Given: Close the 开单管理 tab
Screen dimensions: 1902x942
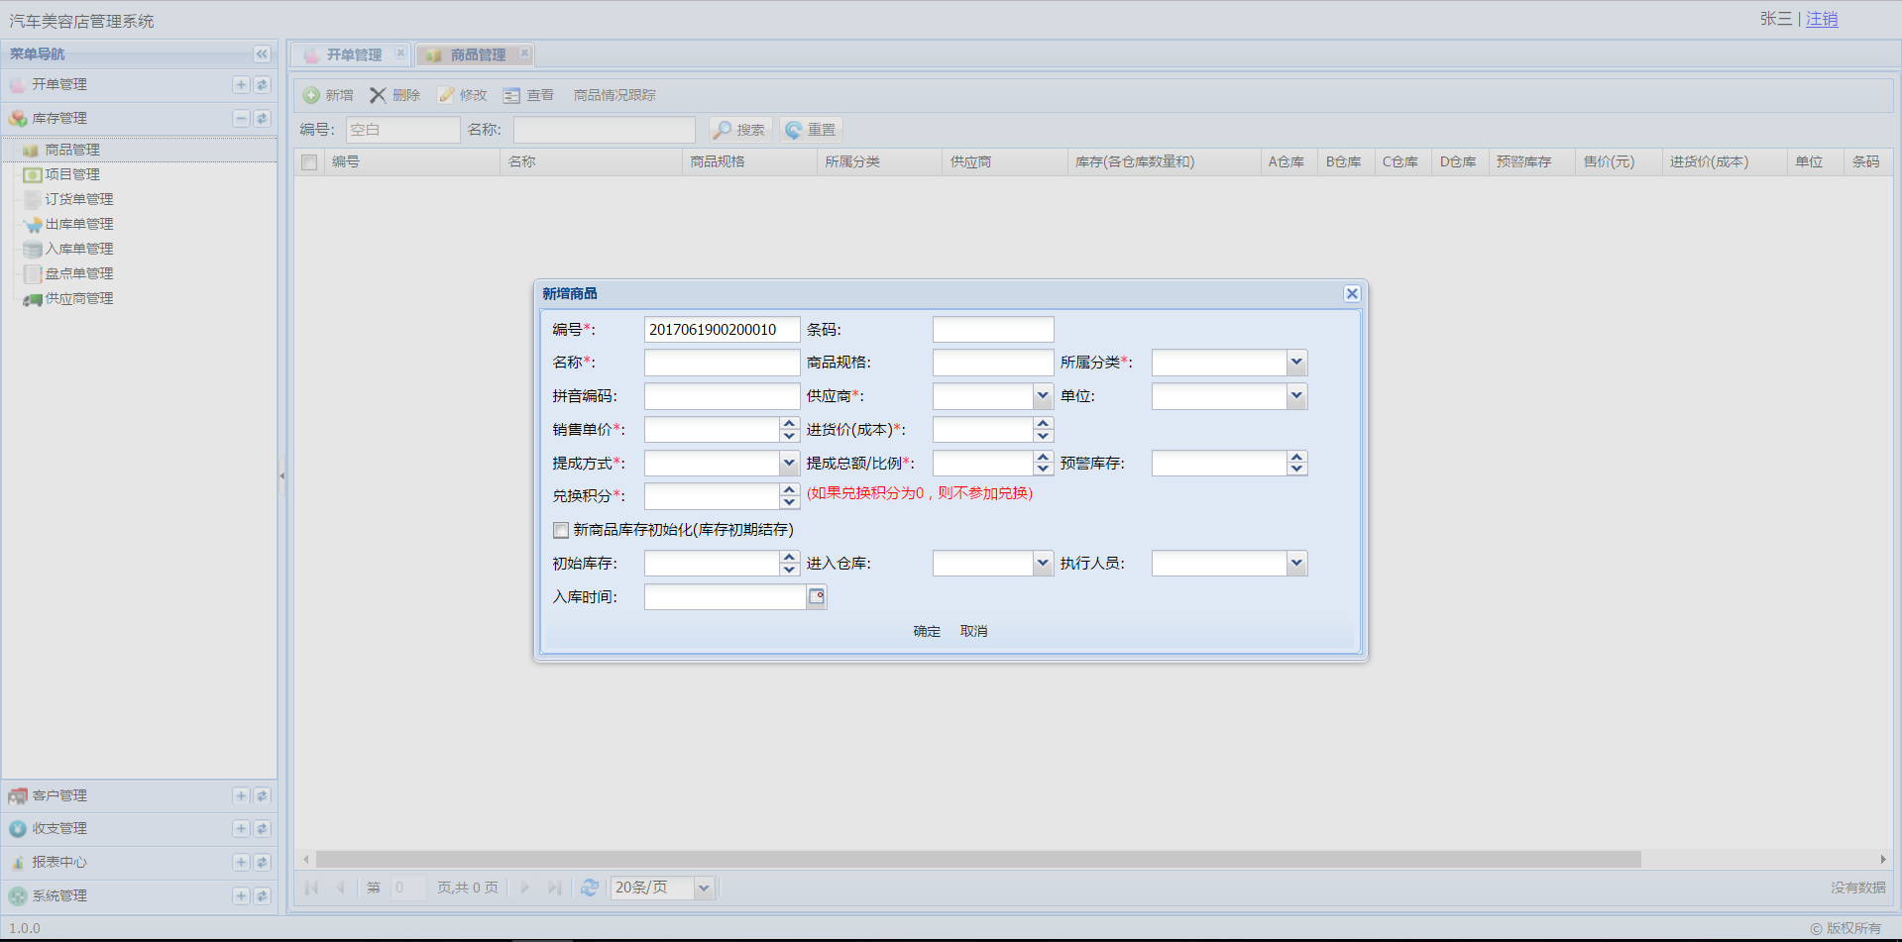Looking at the screenshot, I should 400,52.
